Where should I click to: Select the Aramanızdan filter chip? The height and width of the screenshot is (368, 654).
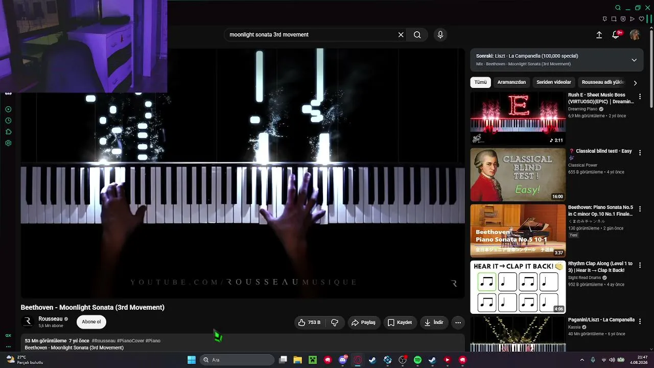pos(511,82)
